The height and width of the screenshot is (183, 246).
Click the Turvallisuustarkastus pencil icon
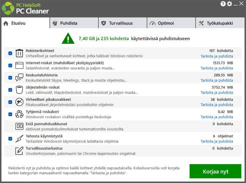pos(19,151)
